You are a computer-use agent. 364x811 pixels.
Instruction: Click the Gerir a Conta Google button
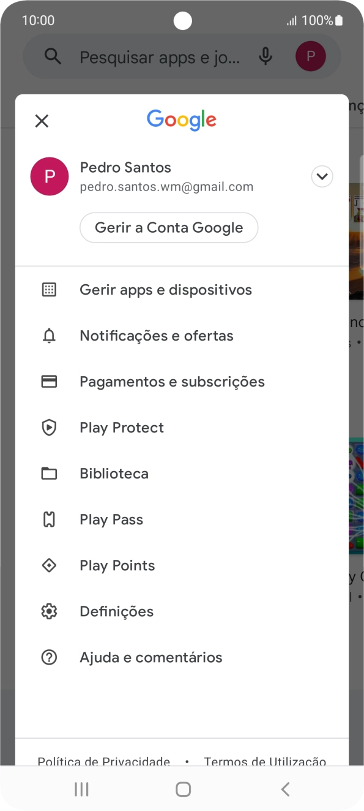(x=169, y=227)
